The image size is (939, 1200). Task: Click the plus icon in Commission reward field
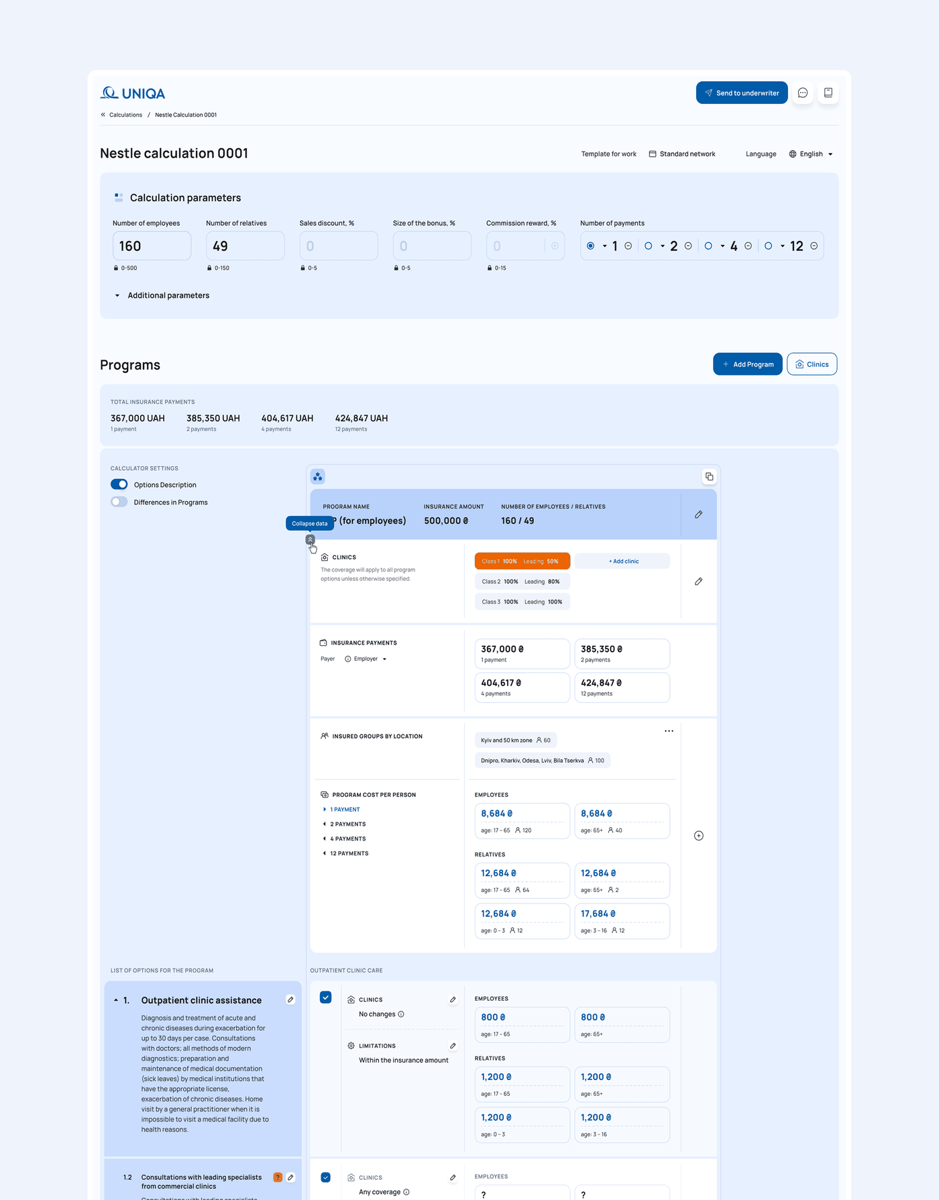555,246
